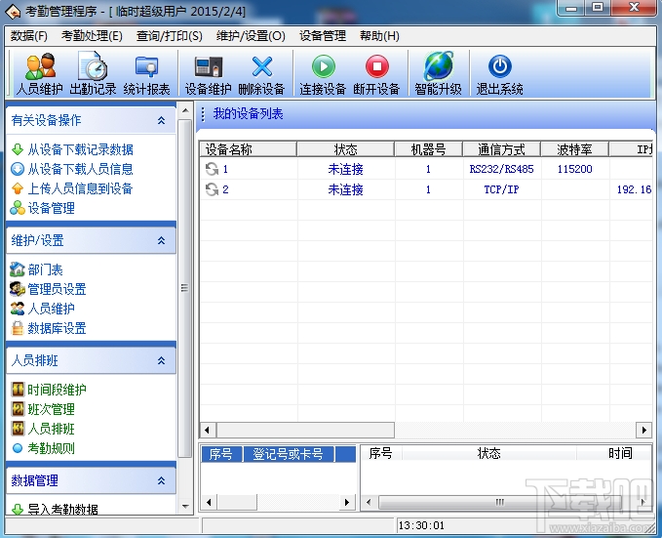Open the 查询/打印(S) menu
The image size is (662, 538).
(170, 36)
